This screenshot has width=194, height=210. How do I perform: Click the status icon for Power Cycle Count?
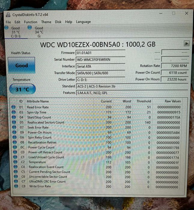point(15,147)
